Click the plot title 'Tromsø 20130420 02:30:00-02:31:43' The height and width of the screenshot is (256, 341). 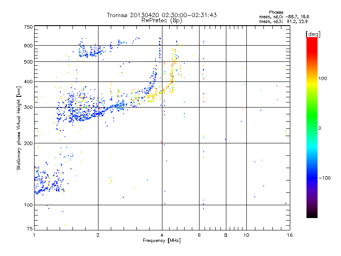click(162, 15)
